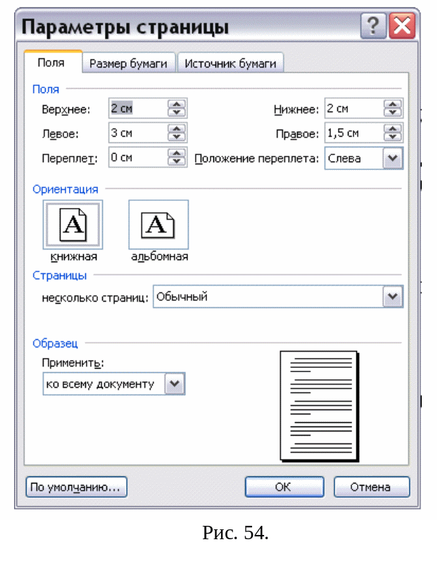This screenshot has height=566, width=438.
Task: Select the Поля tab
Action: [x=51, y=63]
